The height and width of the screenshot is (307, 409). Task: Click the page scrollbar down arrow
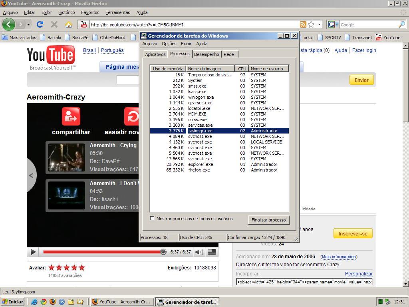point(406,283)
